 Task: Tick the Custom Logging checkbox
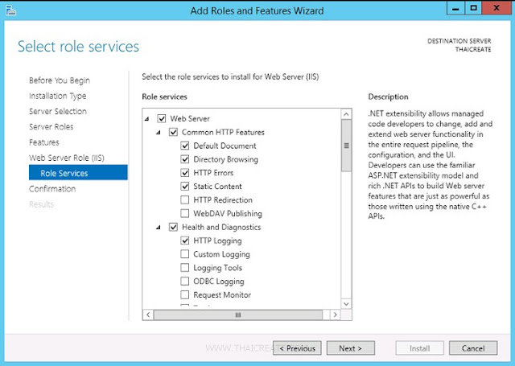(185, 254)
